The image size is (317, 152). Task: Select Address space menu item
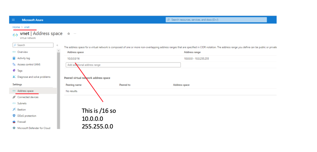tap(25, 91)
